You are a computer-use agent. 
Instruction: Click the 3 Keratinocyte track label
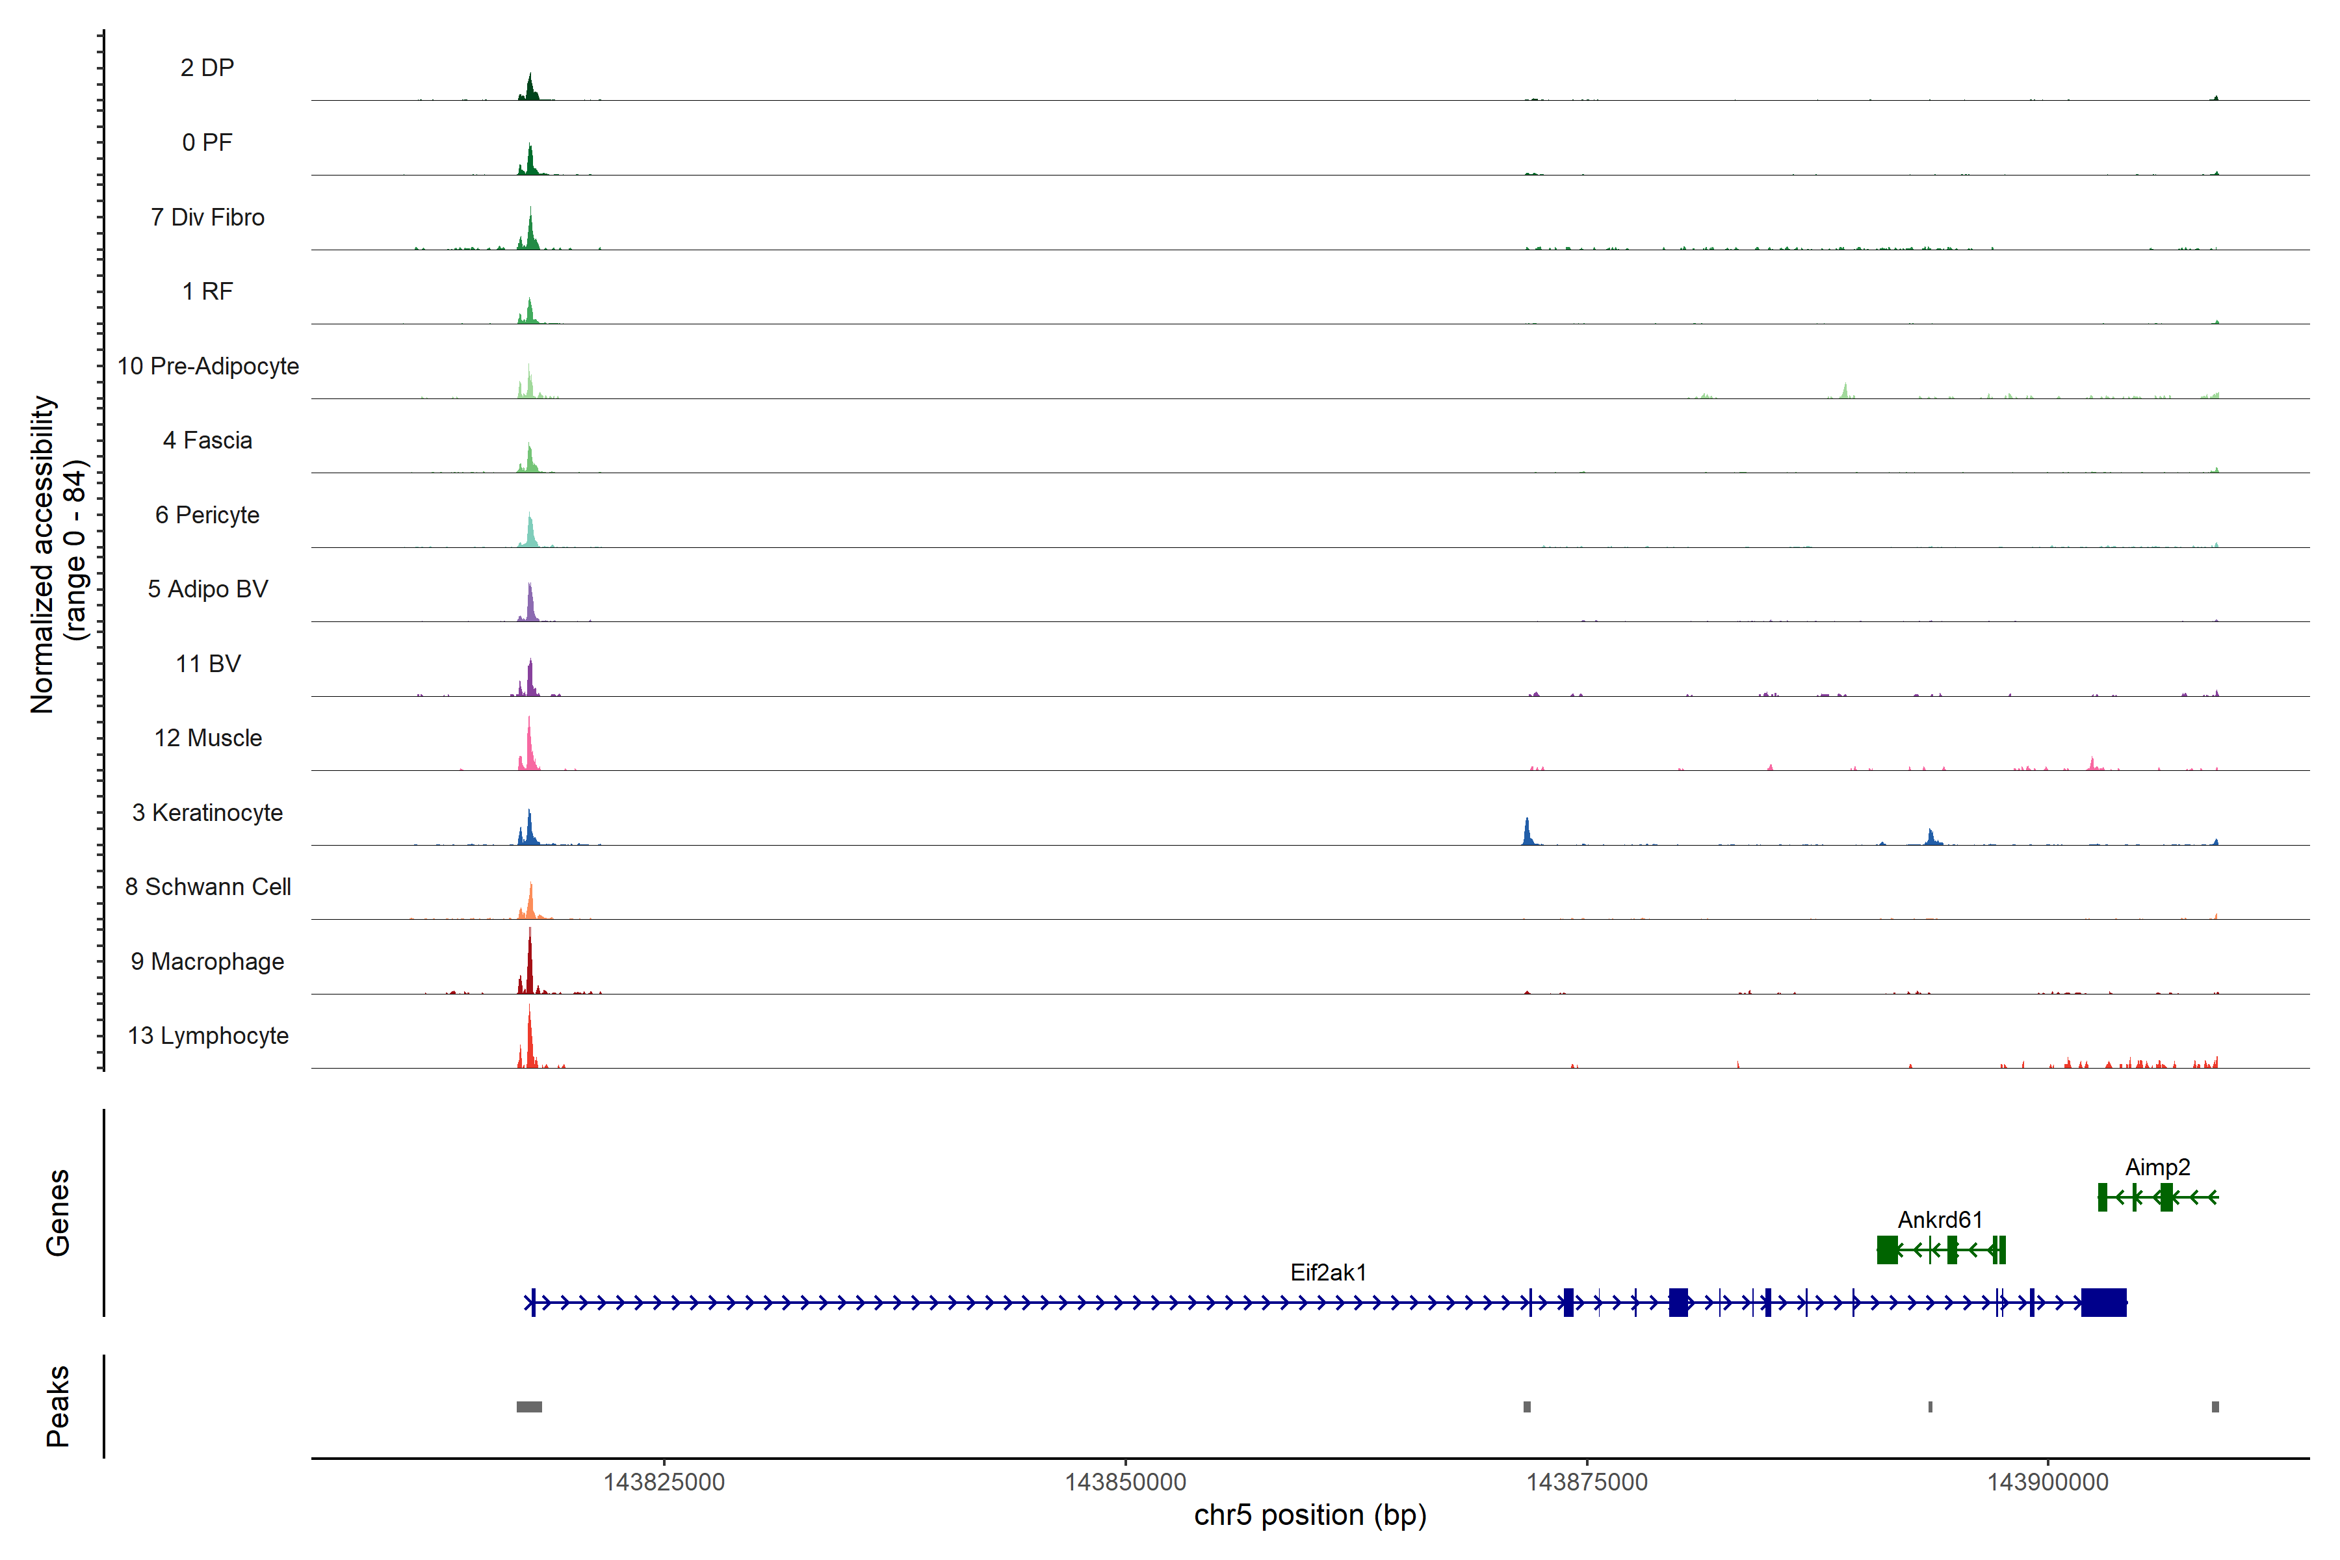[x=207, y=813]
